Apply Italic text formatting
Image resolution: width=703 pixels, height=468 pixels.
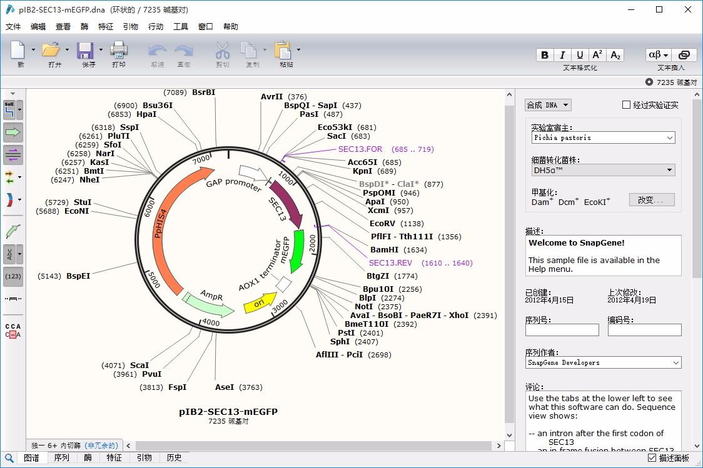coord(562,54)
